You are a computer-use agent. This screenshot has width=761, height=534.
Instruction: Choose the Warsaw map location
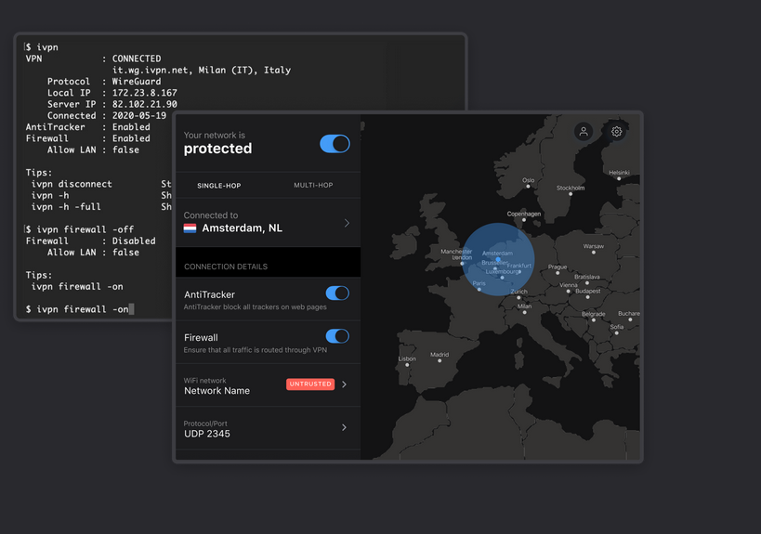(x=593, y=253)
